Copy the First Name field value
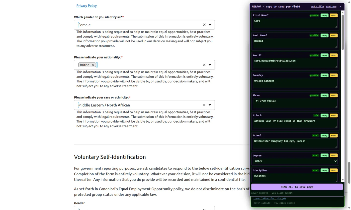The height and width of the screenshot is (210, 351). click(x=324, y=15)
